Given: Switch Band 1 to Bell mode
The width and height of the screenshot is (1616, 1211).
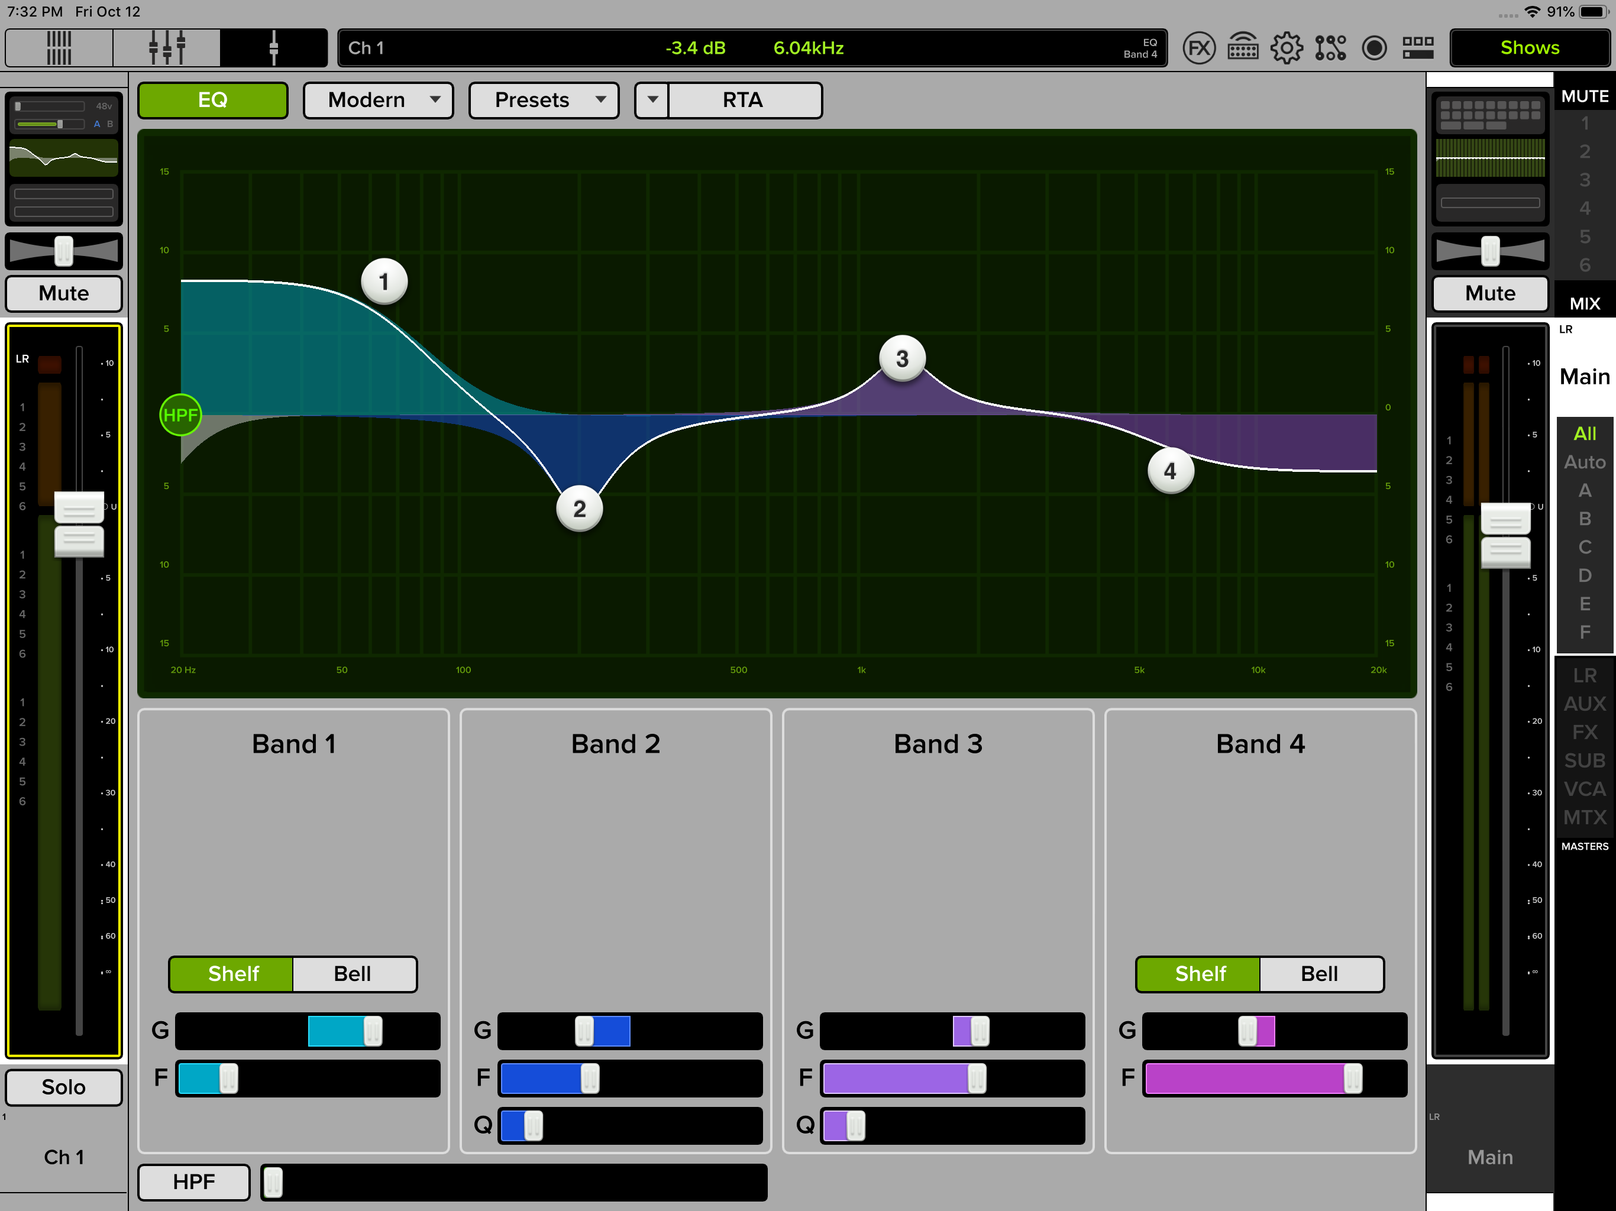Looking at the screenshot, I should pyautogui.click(x=353, y=974).
